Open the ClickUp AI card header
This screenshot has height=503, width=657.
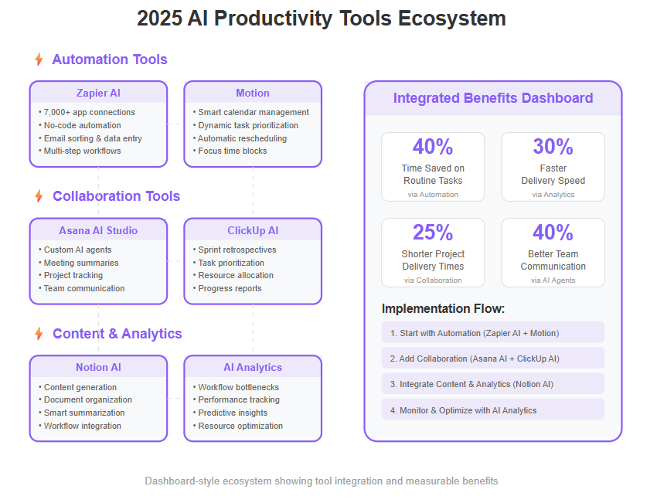tap(253, 230)
